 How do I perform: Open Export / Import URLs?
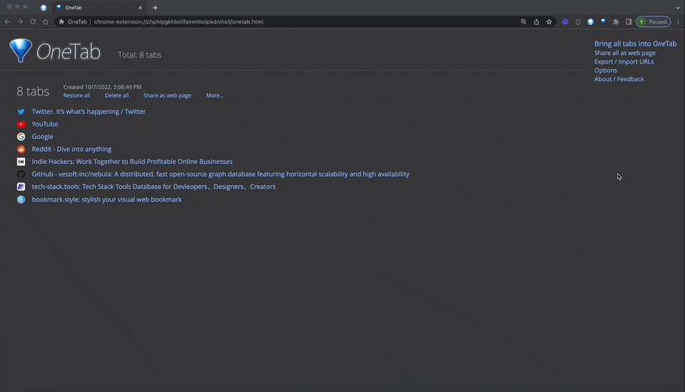point(624,62)
